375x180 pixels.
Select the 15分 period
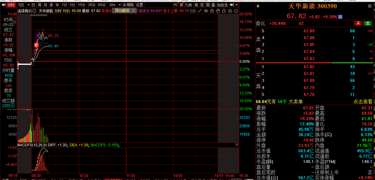coord(81,5)
